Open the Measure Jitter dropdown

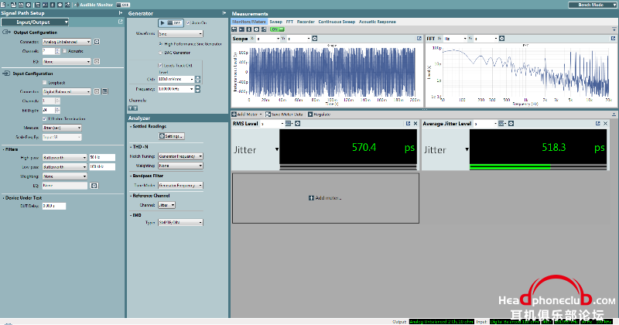62,128
